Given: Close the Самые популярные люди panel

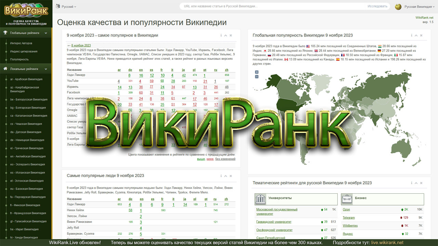Looking at the screenshot, I should click(x=231, y=176).
